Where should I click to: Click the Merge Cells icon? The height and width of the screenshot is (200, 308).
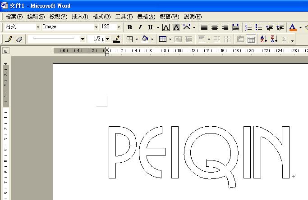coord(178,40)
